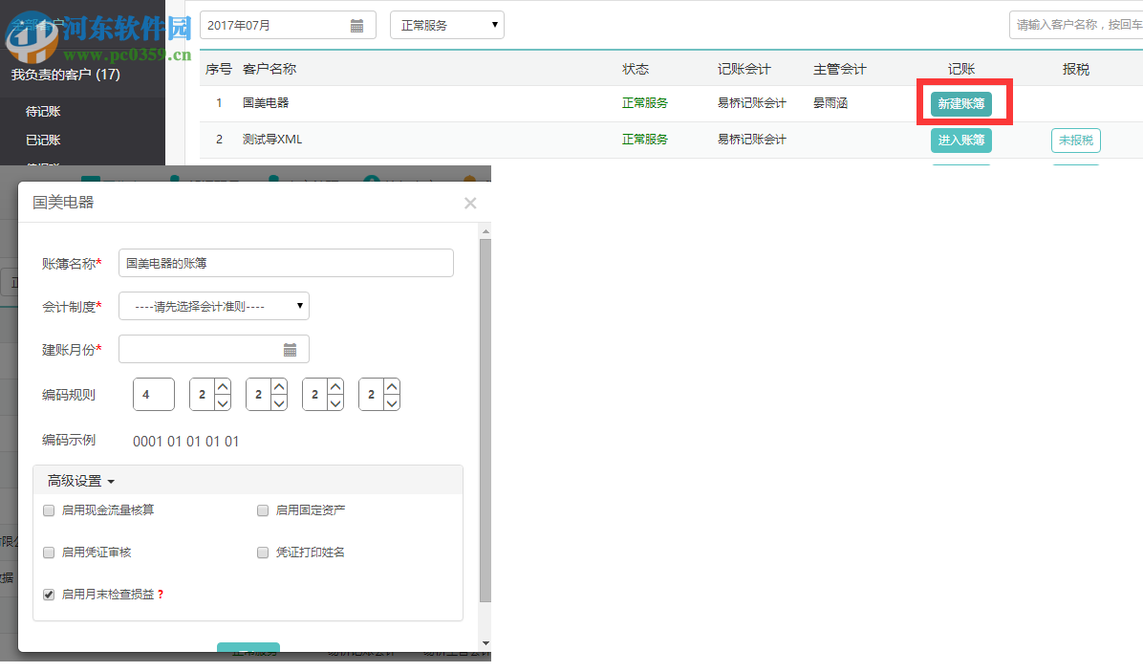Image resolution: width=1143 pixels, height=672 pixels.
Task: Click the 账簿名称 input showing 国美电器的账簿
Action: (x=285, y=263)
